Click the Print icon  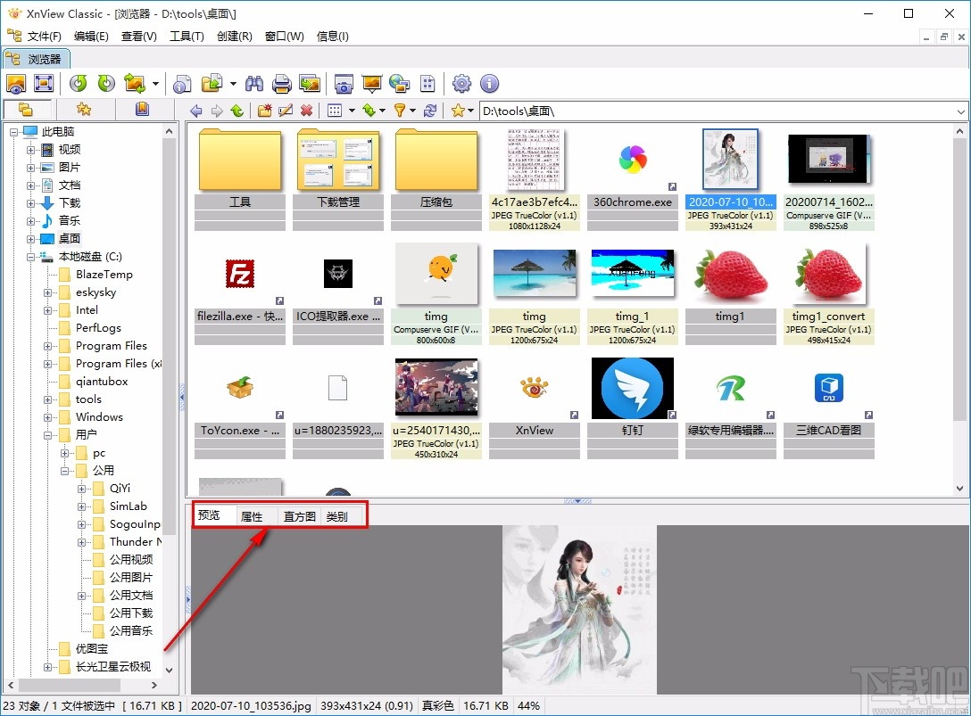[x=280, y=84]
